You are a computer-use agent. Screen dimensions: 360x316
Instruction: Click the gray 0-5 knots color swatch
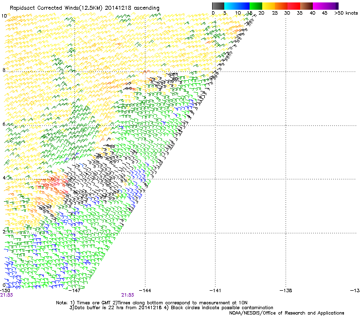[218, 6]
